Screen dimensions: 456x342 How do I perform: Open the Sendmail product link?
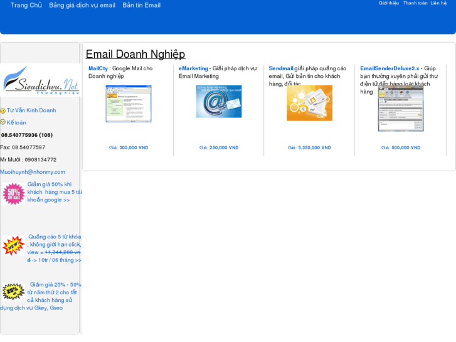pyautogui.click(x=281, y=68)
